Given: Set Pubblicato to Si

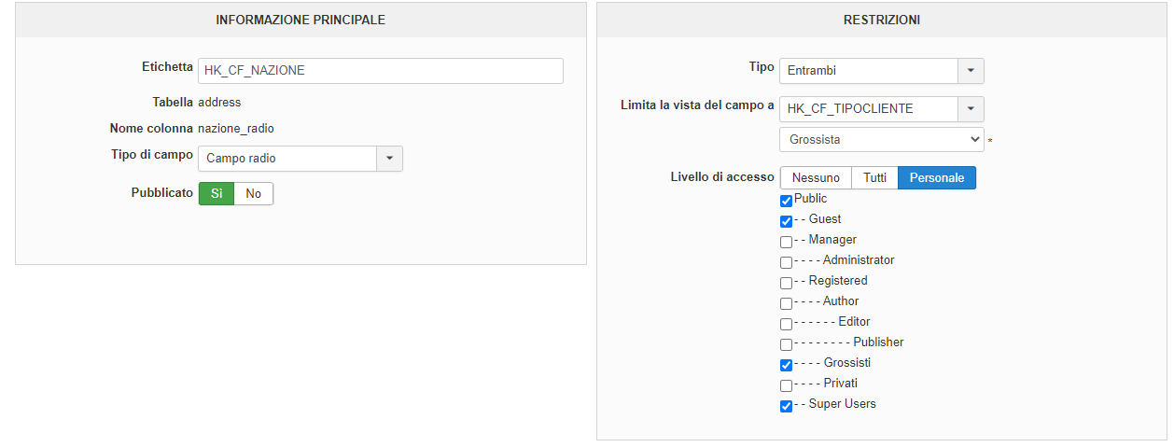Looking at the screenshot, I should point(217,193).
